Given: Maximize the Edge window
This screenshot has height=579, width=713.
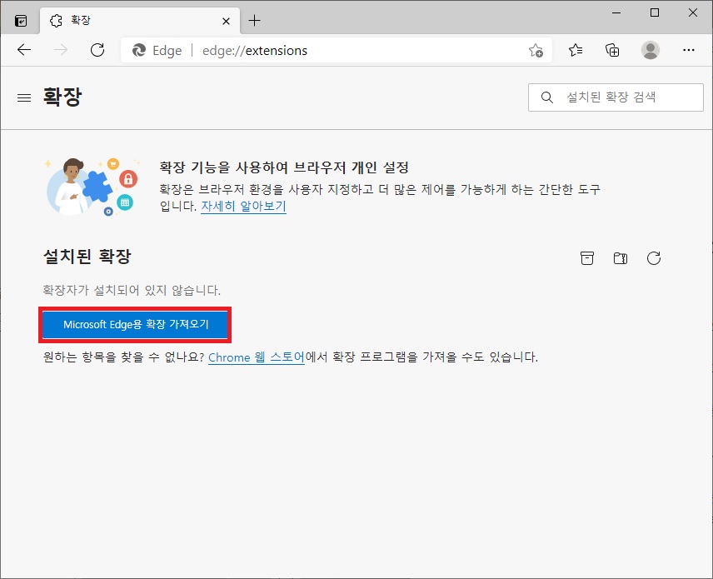Looking at the screenshot, I should [x=655, y=12].
